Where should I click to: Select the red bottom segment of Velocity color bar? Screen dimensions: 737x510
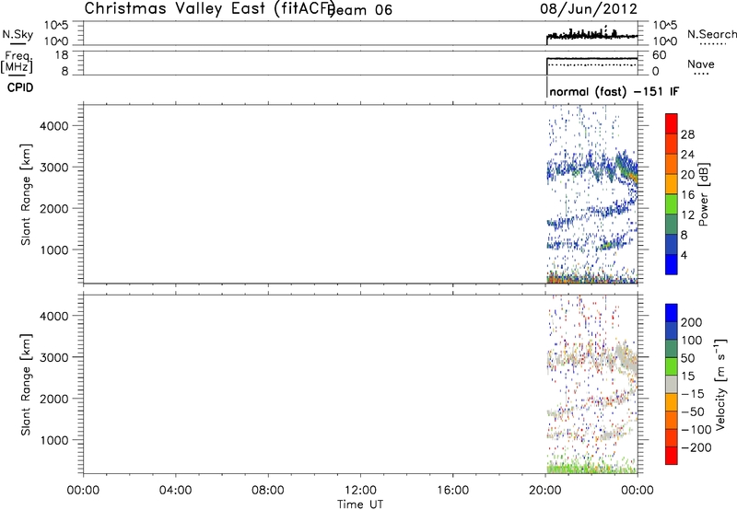click(x=672, y=456)
